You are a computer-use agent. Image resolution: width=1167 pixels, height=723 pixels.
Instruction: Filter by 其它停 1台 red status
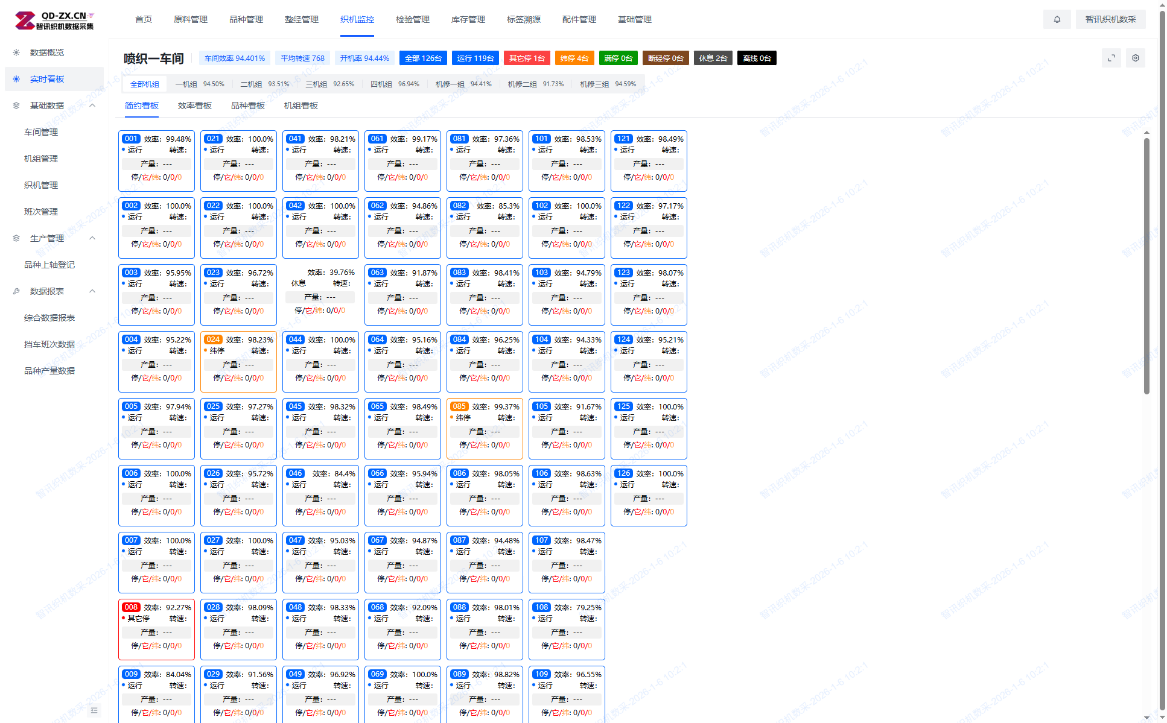click(x=526, y=58)
